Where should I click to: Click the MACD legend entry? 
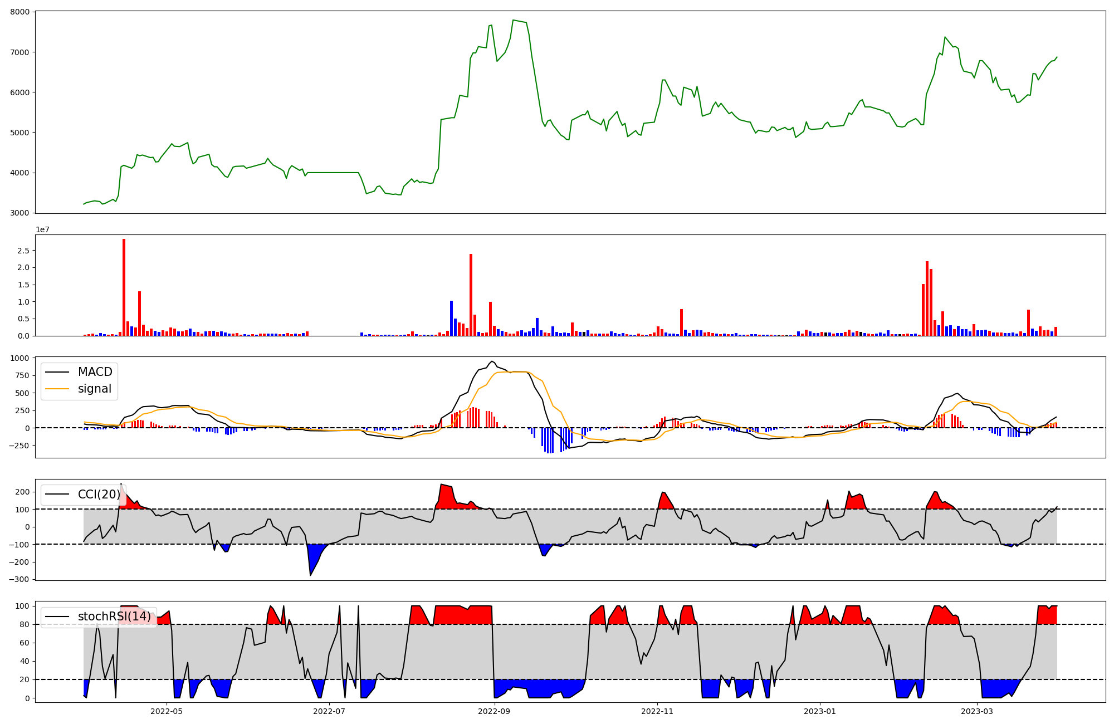pos(95,372)
